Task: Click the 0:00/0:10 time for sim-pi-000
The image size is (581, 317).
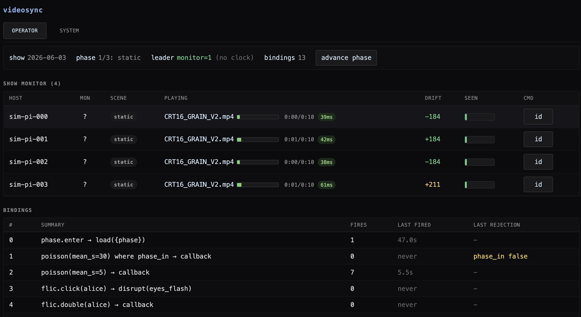Action: [x=299, y=117]
